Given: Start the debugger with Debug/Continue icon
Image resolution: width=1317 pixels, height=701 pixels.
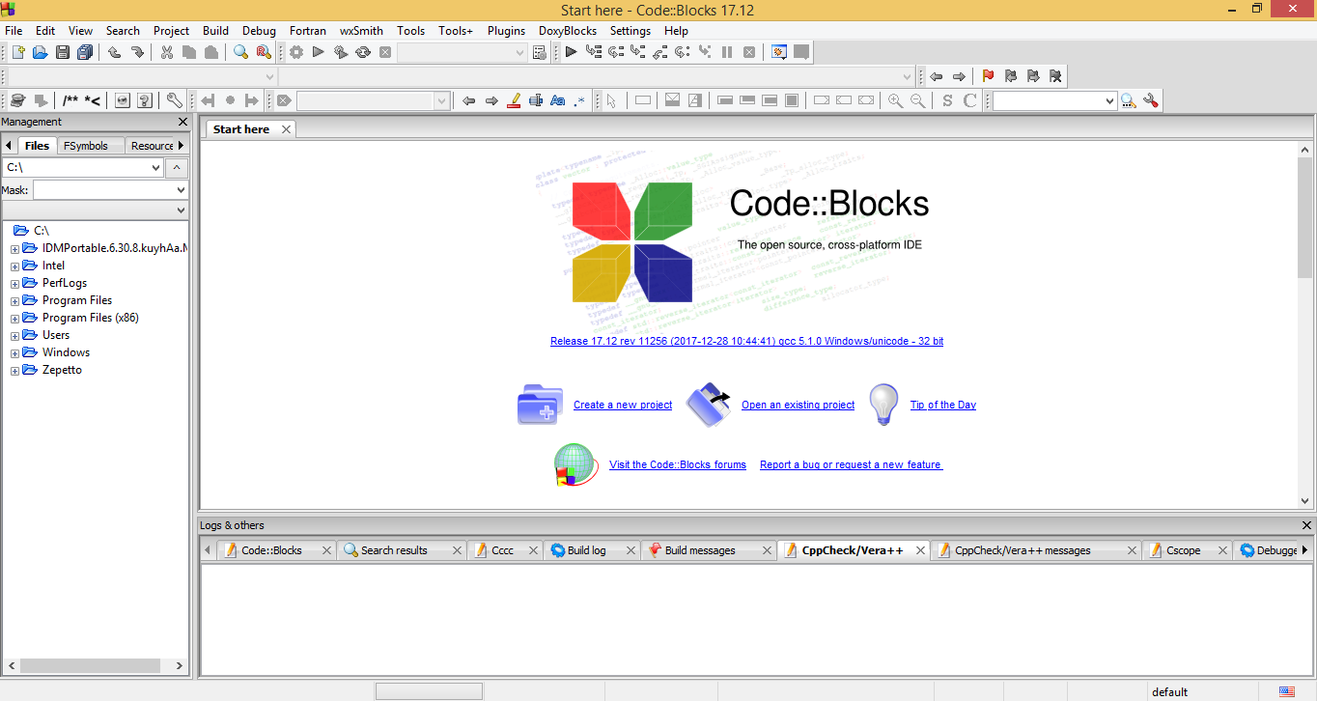Looking at the screenshot, I should [571, 52].
